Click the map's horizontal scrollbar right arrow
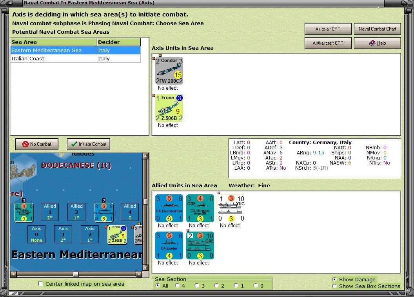This screenshot has width=414, height=297. pyautogui.click(x=139, y=274)
